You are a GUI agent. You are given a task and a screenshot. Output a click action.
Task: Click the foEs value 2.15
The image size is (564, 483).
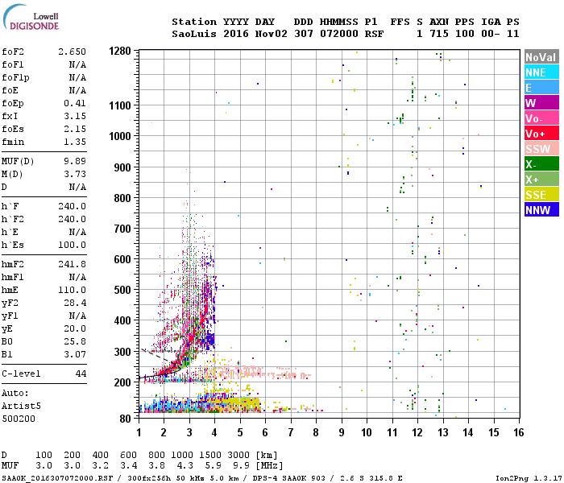coord(75,129)
